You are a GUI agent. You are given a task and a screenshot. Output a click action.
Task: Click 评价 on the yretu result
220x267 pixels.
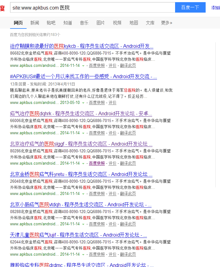click(x=112, y=194)
